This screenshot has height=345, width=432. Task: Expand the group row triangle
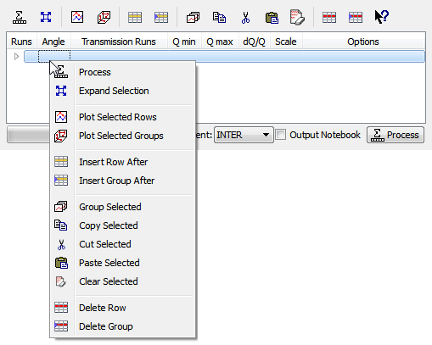[x=16, y=57]
